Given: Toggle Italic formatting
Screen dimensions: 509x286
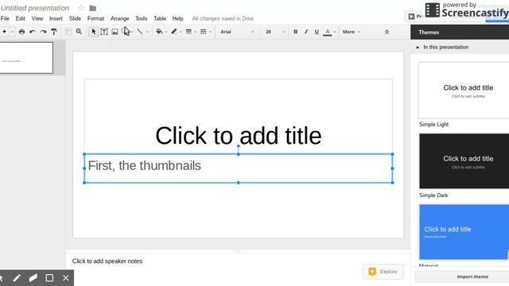Looking at the screenshot, I should [x=305, y=32].
